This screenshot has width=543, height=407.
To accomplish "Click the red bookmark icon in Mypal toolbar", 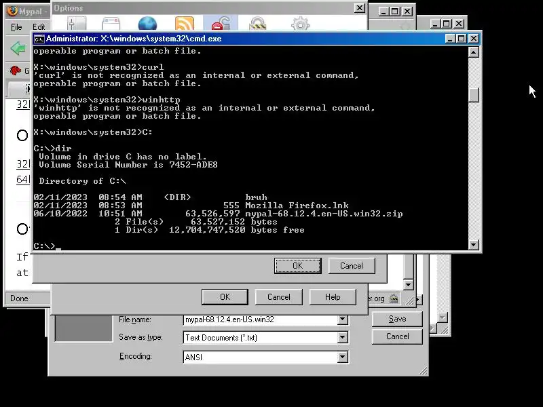I will (15, 71).
